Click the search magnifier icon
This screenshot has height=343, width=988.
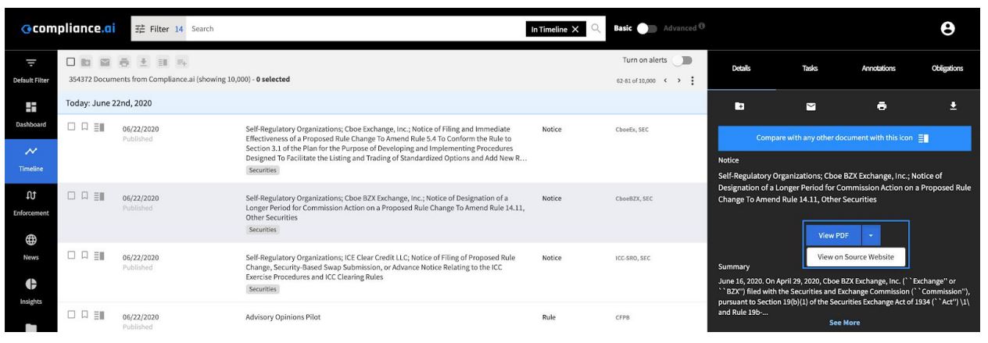pyautogui.click(x=596, y=28)
